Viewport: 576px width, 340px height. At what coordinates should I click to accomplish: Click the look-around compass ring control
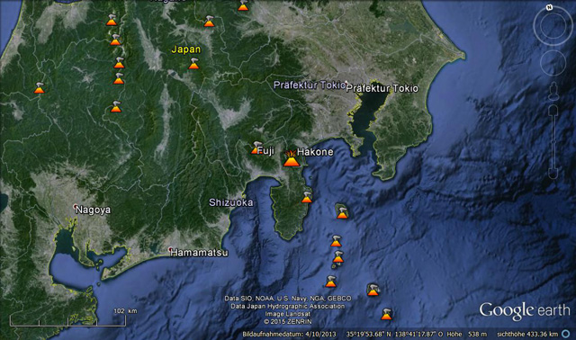pos(552,25)
